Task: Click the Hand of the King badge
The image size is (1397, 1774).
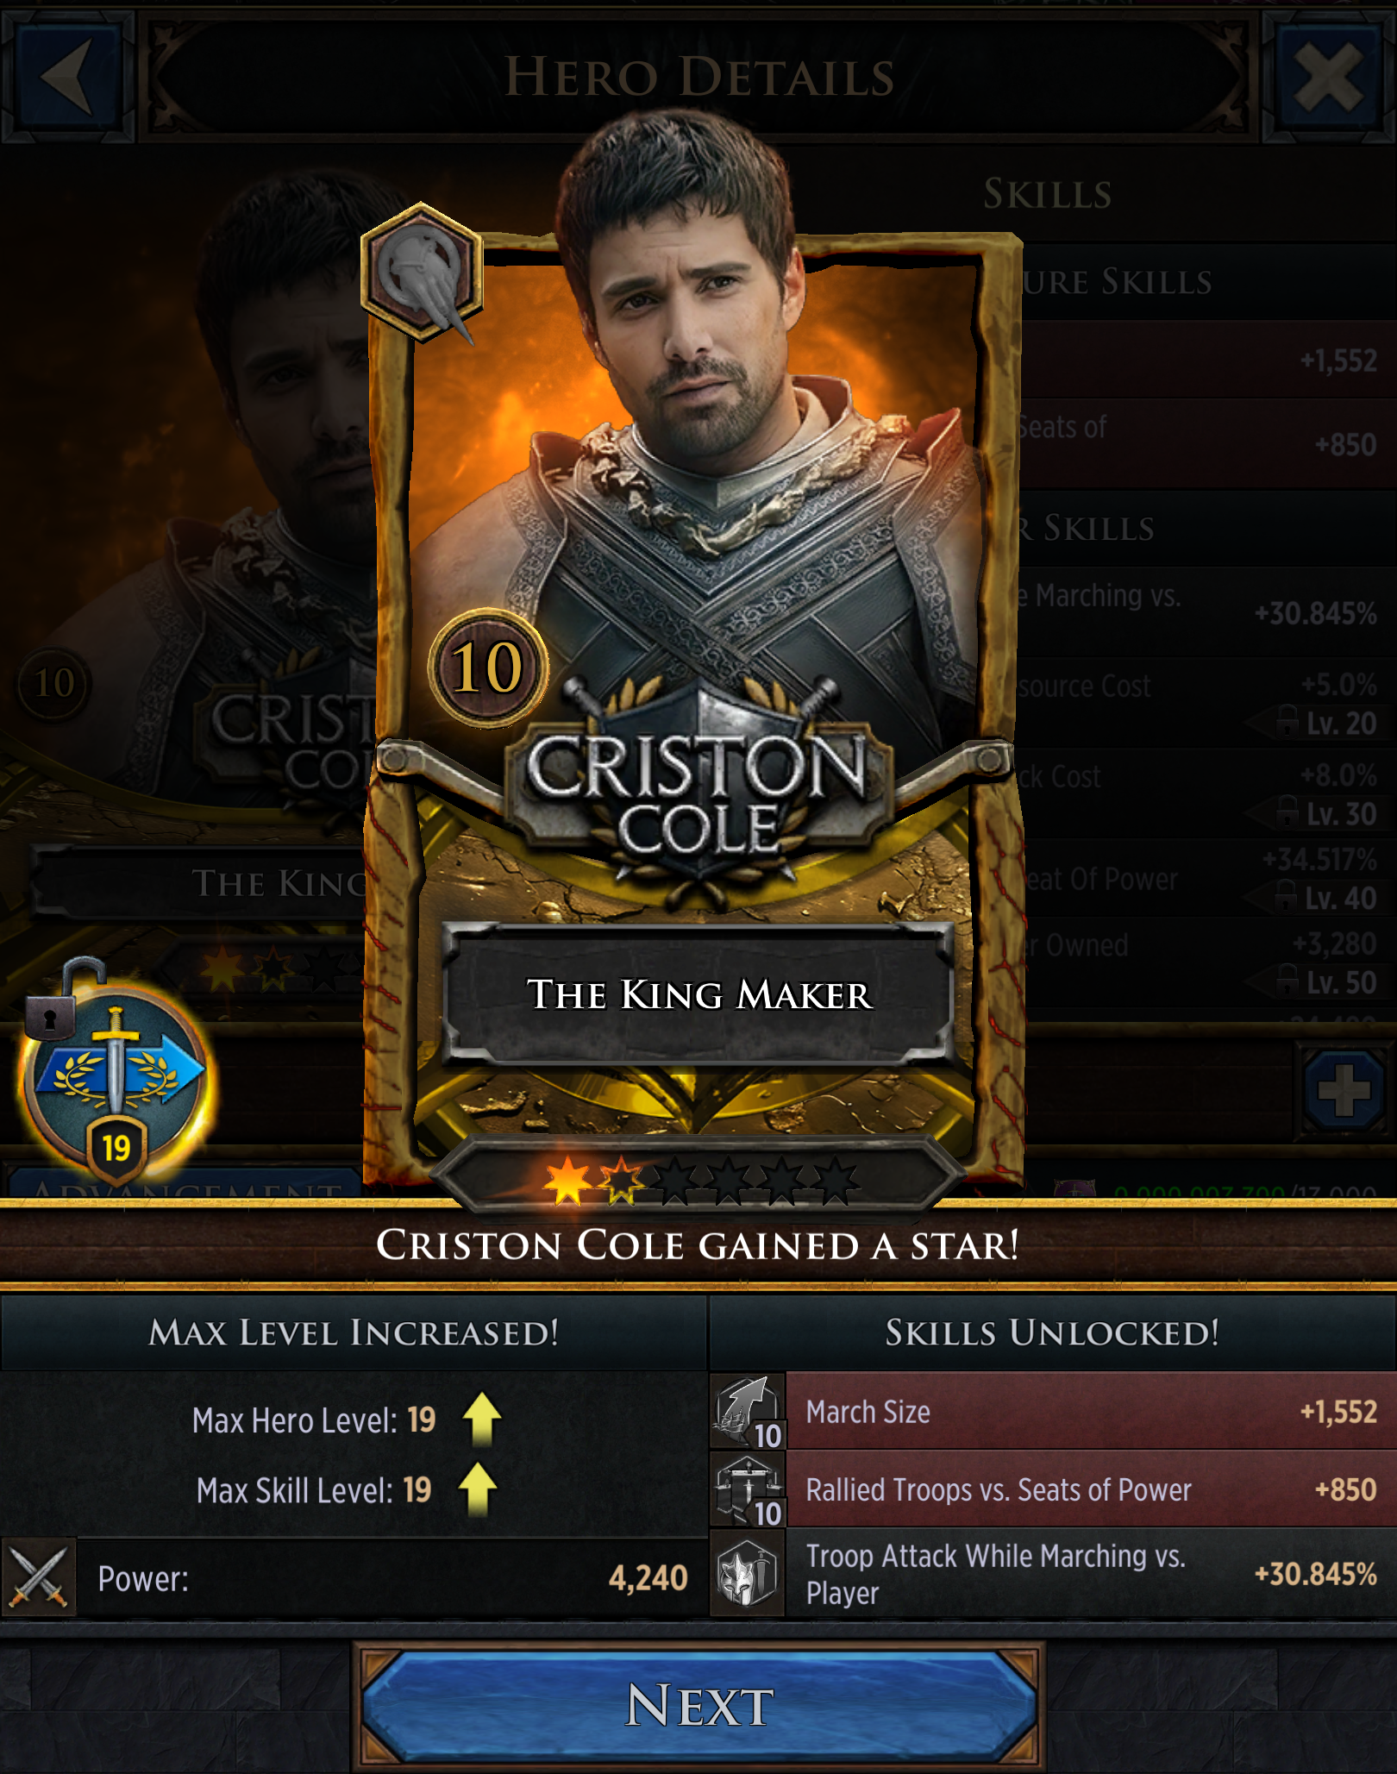Action: (421, 273)
